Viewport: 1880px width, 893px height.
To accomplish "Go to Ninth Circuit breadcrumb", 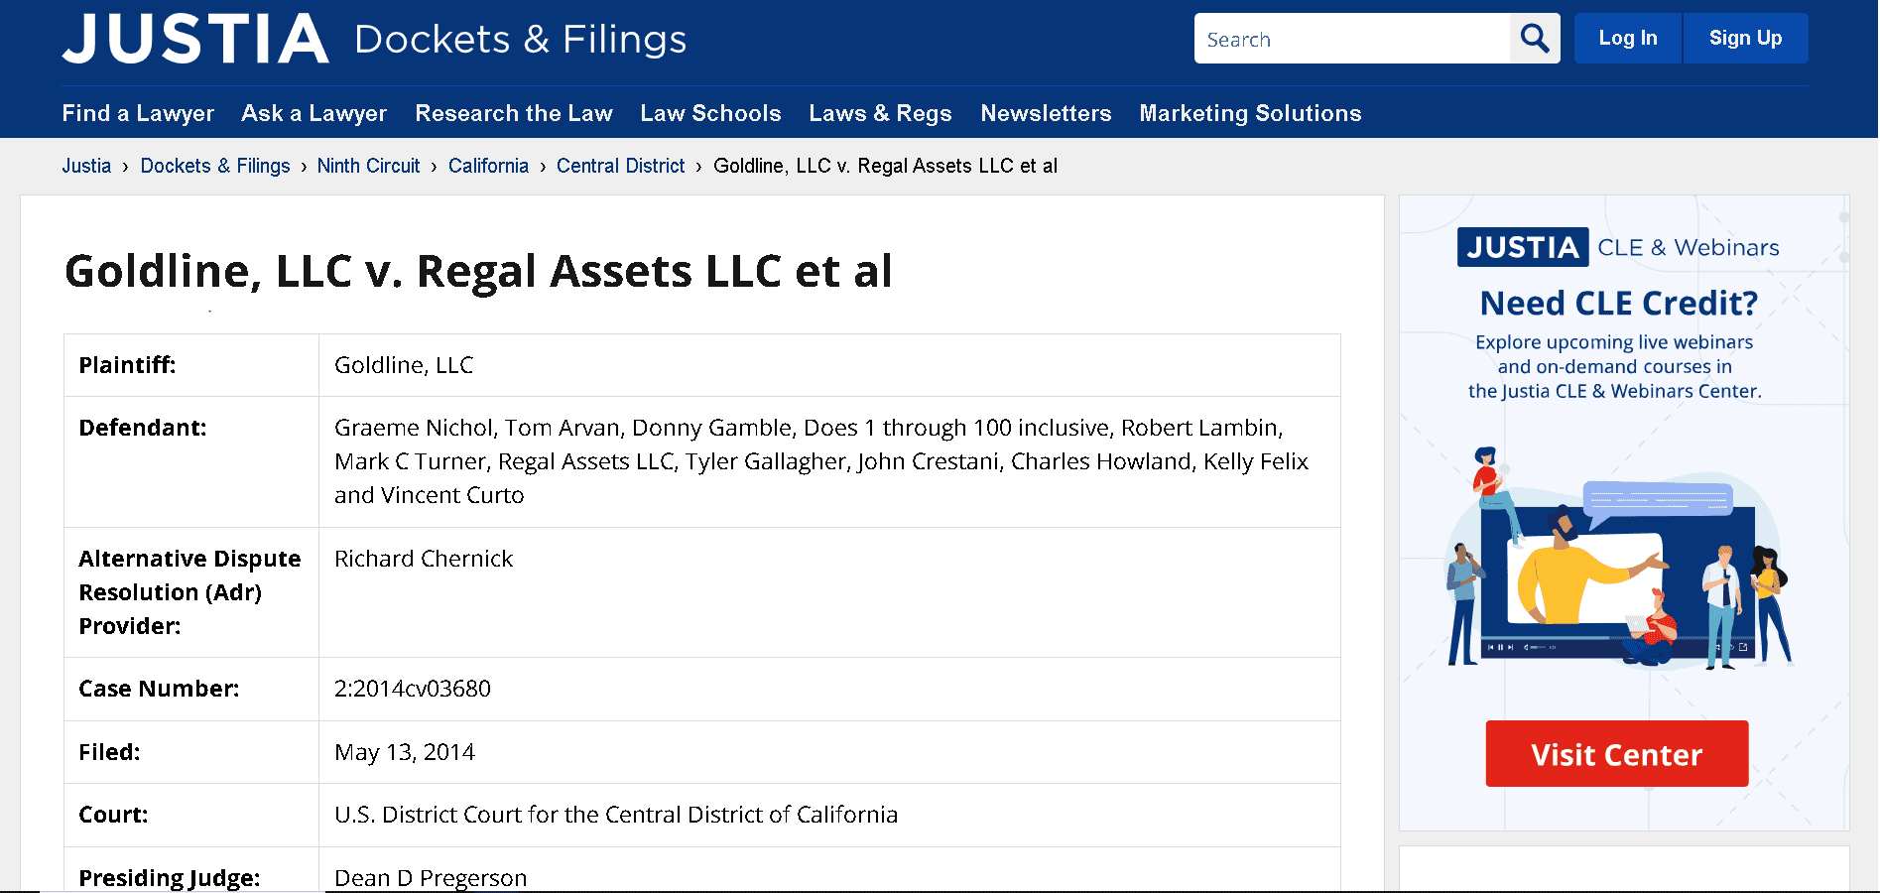I will 369,166.
